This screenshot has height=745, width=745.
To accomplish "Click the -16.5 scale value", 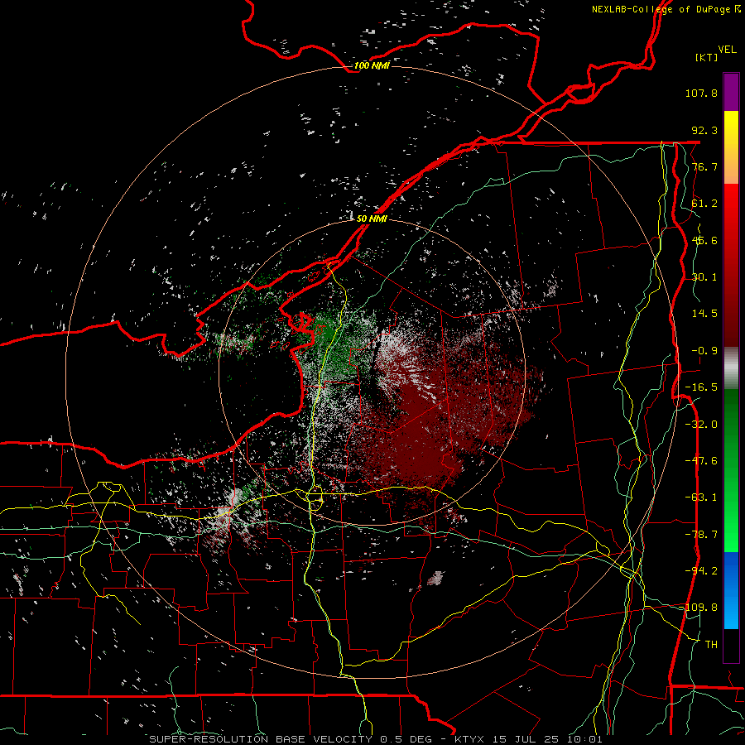I will [701, 387].
